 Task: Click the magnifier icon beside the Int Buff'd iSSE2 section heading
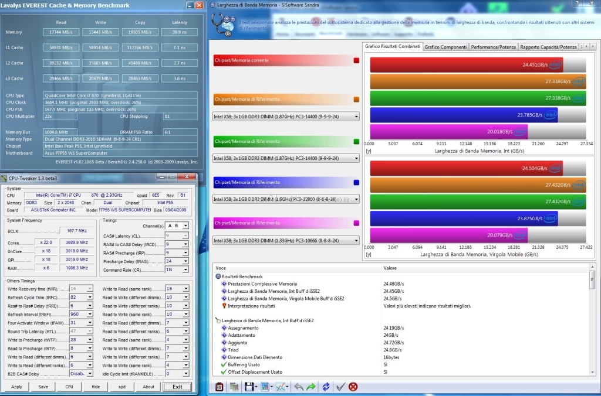pyautogui.click(x=218, y=320)
